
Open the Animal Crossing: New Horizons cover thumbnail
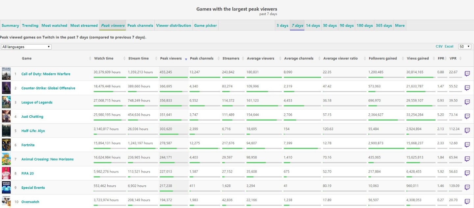[6, 159]
